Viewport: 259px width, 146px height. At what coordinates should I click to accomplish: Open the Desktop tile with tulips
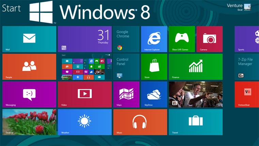point(29,122)
